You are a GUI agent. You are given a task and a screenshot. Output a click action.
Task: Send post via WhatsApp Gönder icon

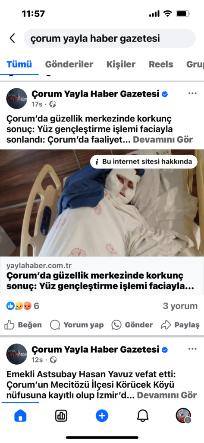click(x=132, y=325)
